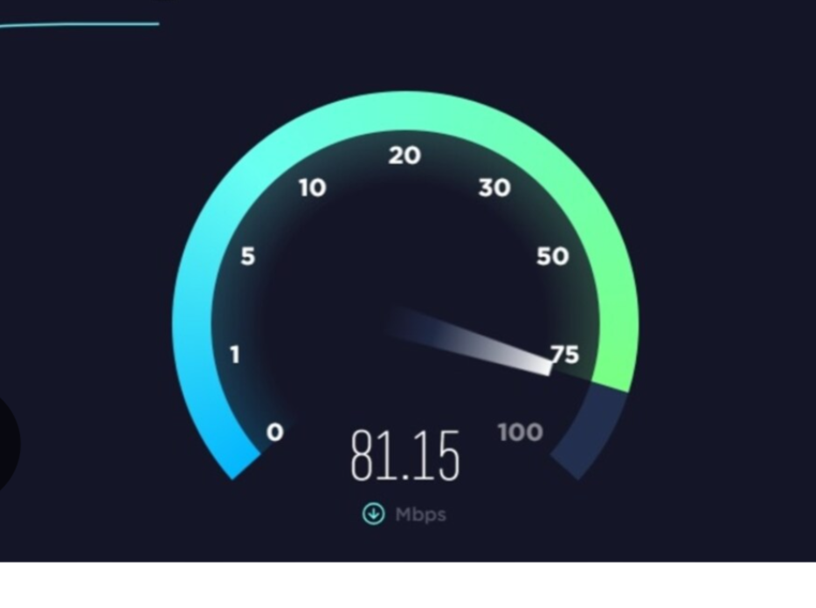Click the 10 mark on gauge

click(x=313, y=188)
